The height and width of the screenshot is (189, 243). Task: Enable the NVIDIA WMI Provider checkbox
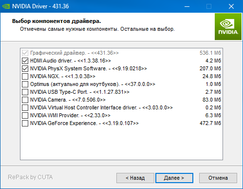tap(25, 115)
